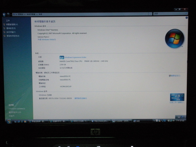Screen dimensions: 196x147
Task: Click the 系統 taskbar button
Action: (142, 121)
